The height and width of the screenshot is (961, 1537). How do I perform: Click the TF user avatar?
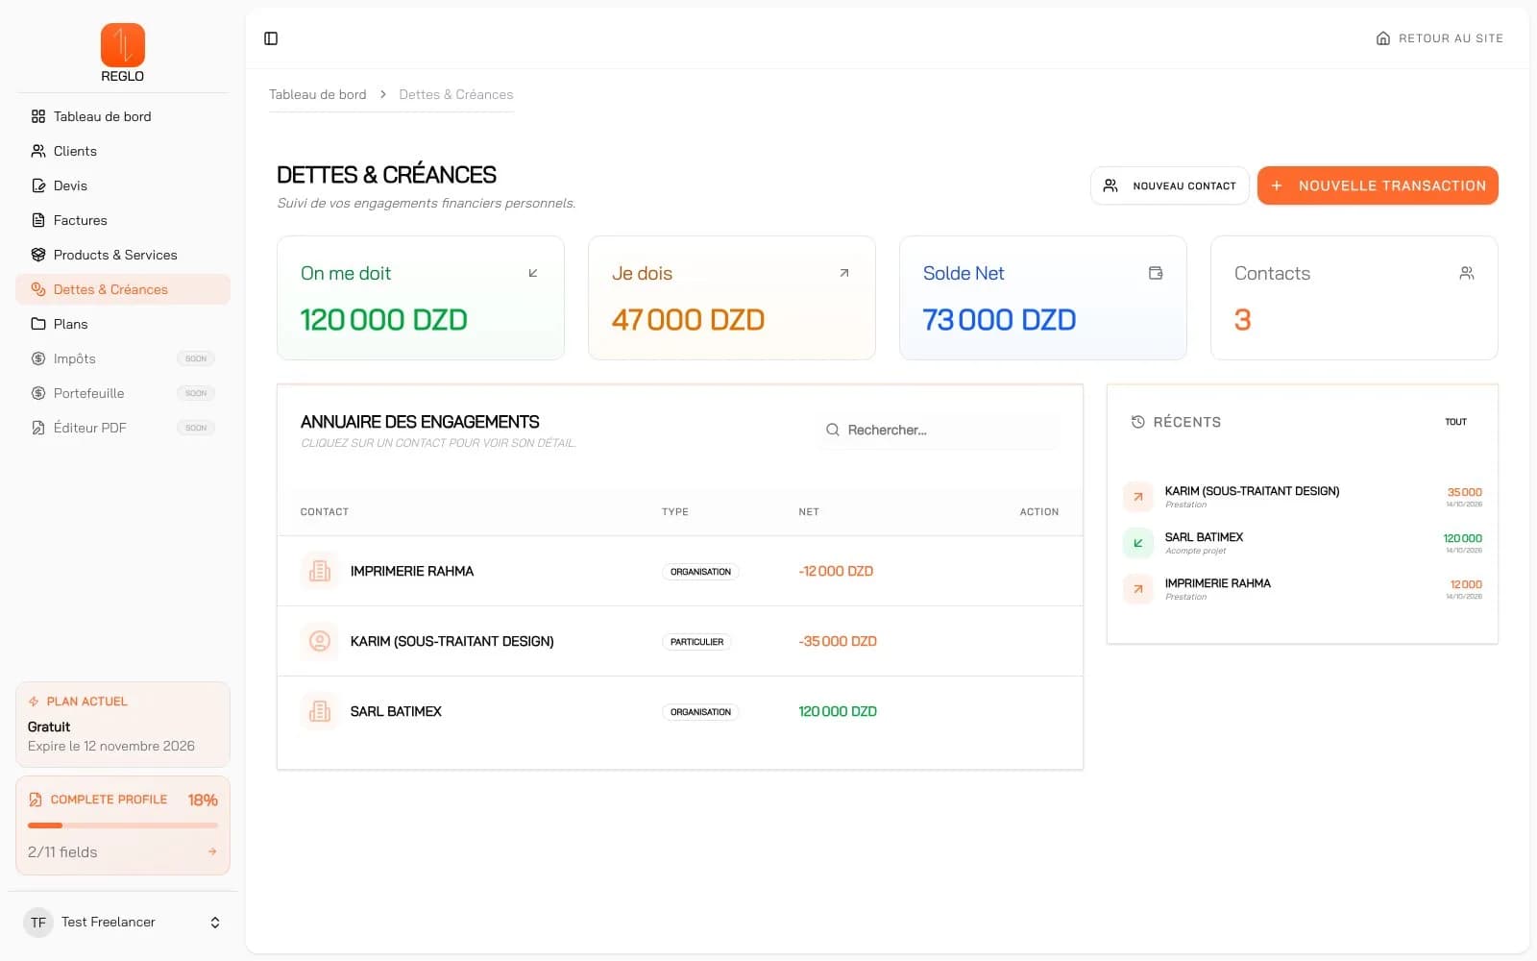coord(38,923)
